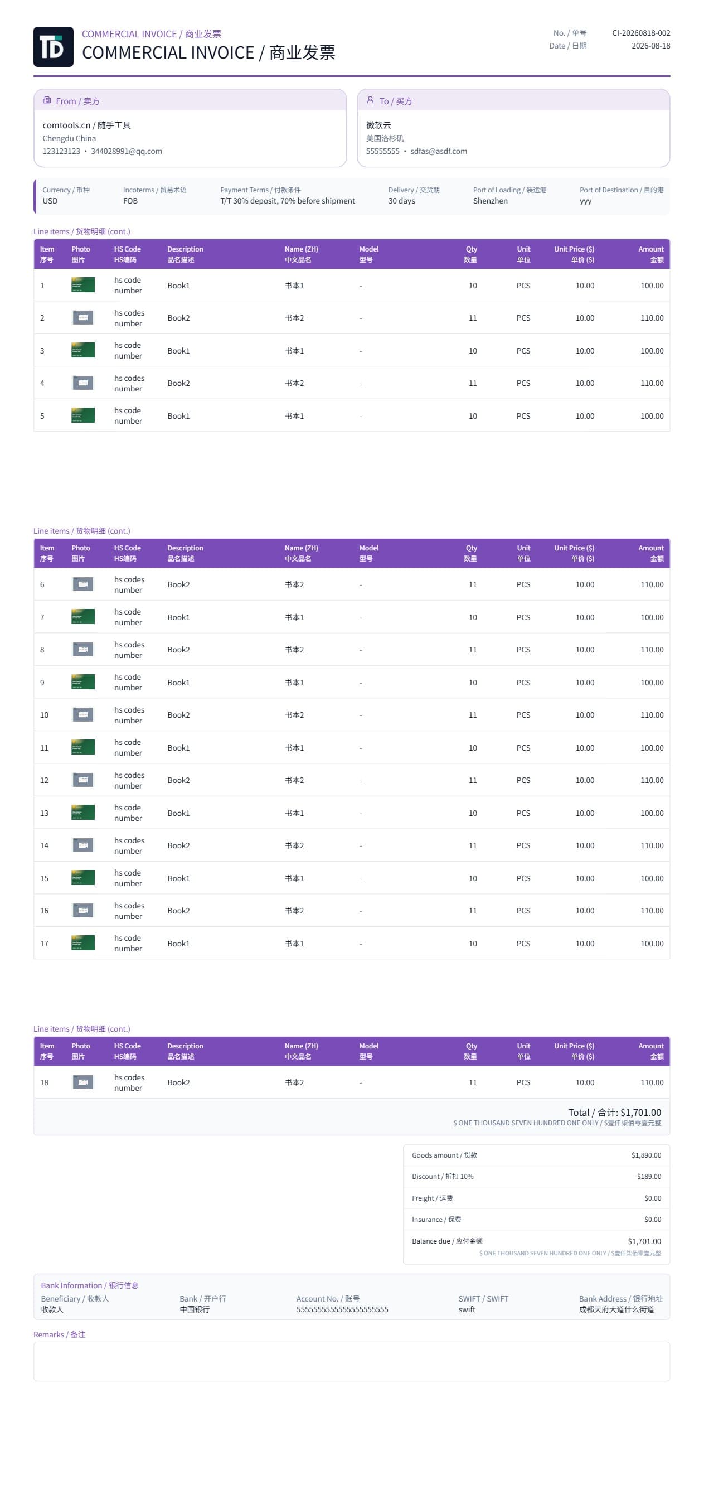Select invoice number CI-20260818-002
The image size is (704, 1494).
[641, 33]
